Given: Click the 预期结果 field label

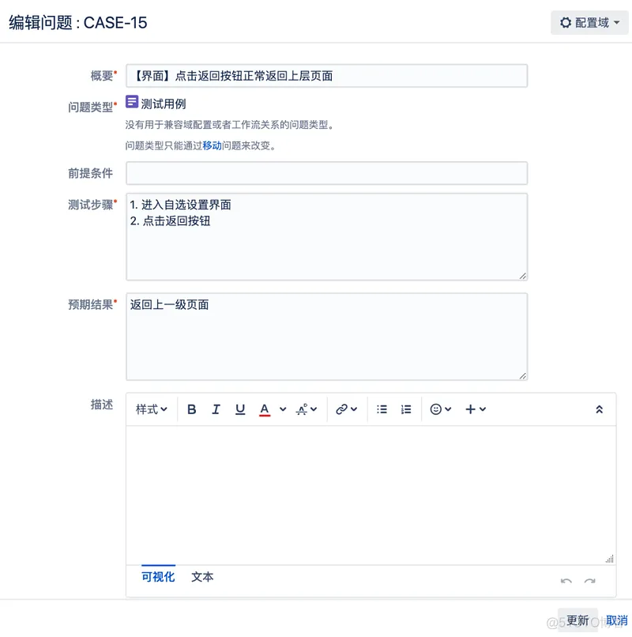Looking at the screenshot, I should [90, 304].
